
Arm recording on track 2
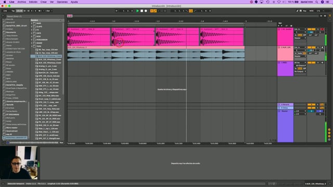tap(323, 47)
